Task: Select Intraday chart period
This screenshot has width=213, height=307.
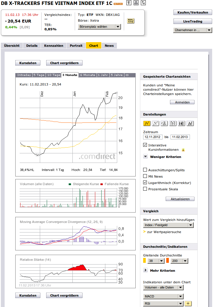Action: [x=24, y=75]
